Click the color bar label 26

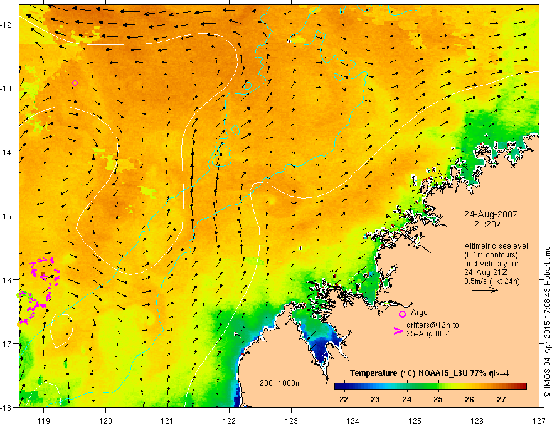tap(469, 399)
